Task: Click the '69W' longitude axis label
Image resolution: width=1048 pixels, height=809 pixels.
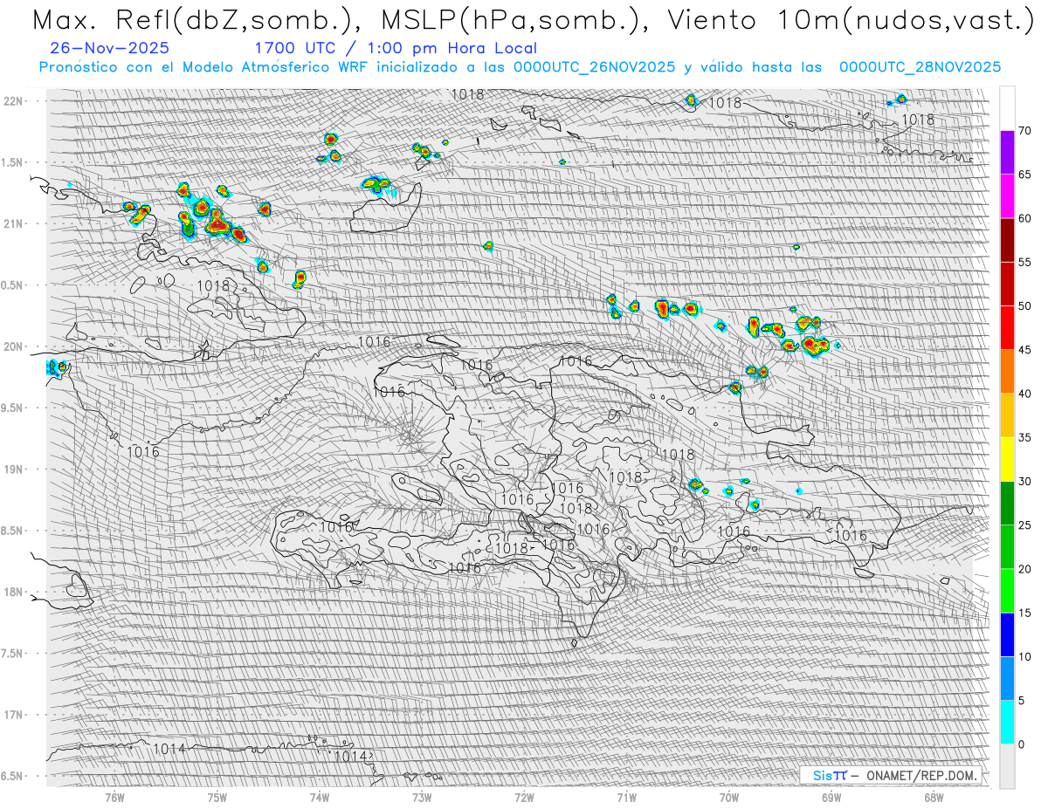Action: [x=831, y=798]
